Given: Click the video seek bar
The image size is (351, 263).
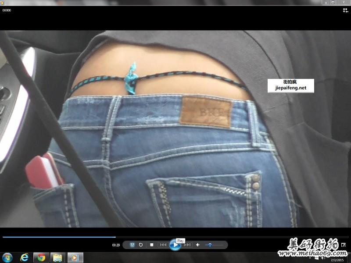Looking at the screenshot, I should click(x=175, y=237).
